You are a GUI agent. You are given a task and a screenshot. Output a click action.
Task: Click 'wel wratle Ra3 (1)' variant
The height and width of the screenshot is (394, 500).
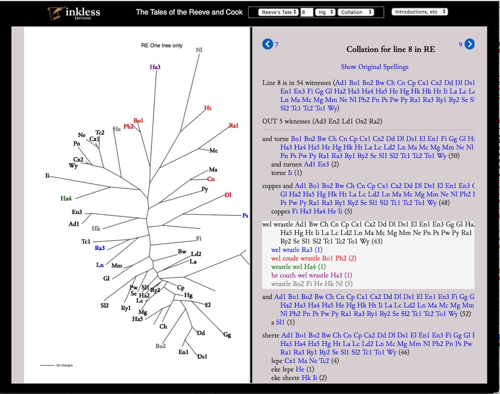297,250
